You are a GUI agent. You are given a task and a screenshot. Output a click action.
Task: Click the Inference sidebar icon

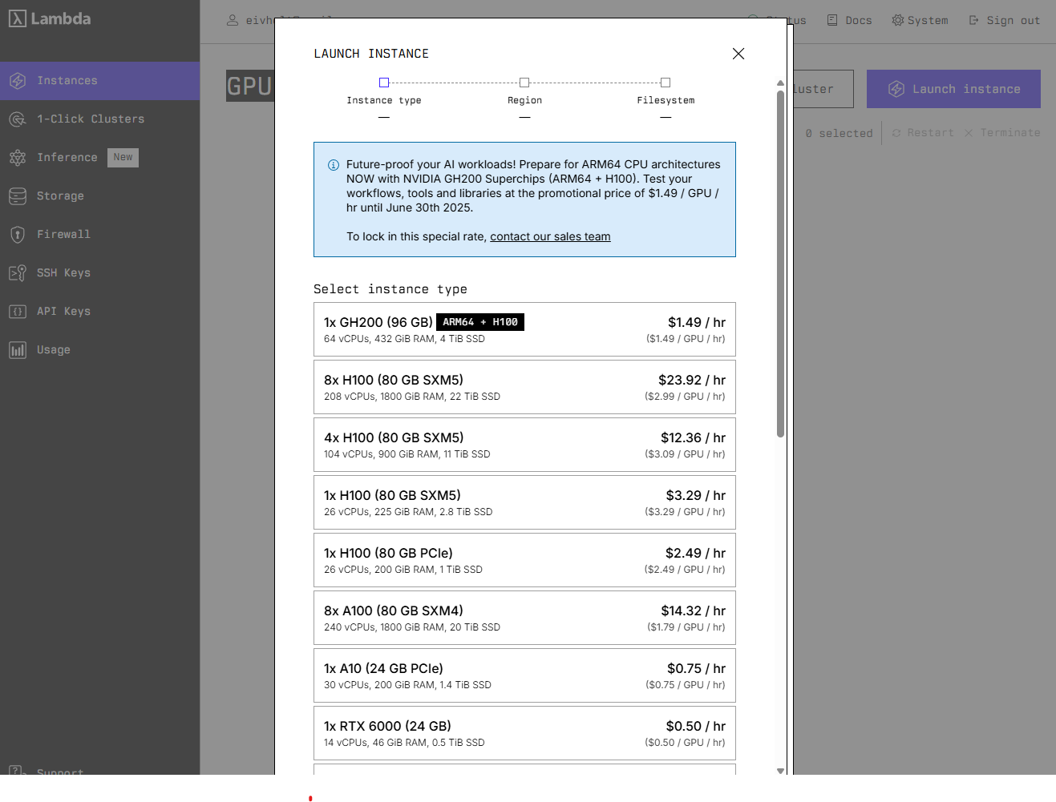pos(18,158)
